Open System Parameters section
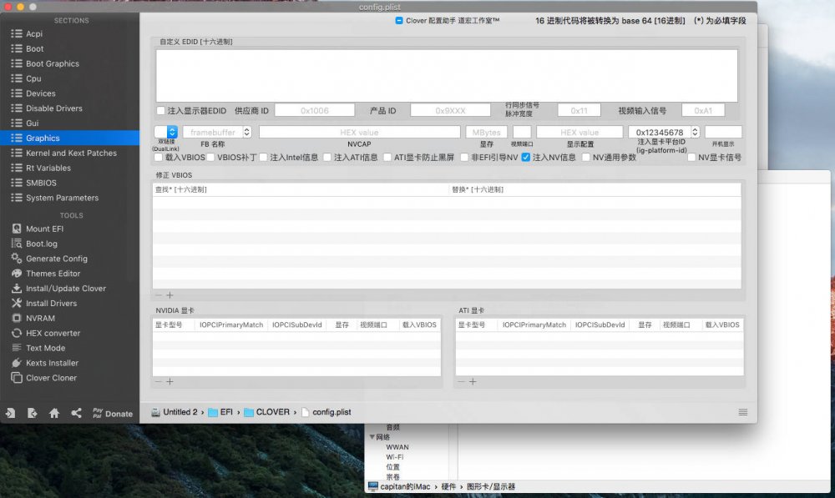The width and height of the screenshot is (835, 498). click(62, 198)
